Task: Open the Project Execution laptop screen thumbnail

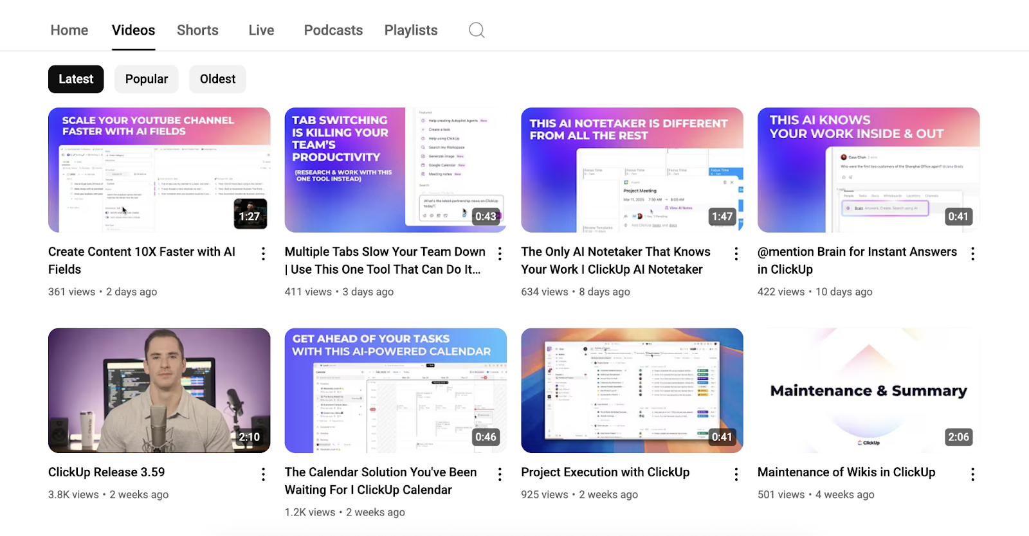Action: (632, 390)
